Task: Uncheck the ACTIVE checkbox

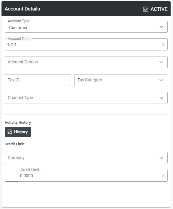Action: click(146, 9)
